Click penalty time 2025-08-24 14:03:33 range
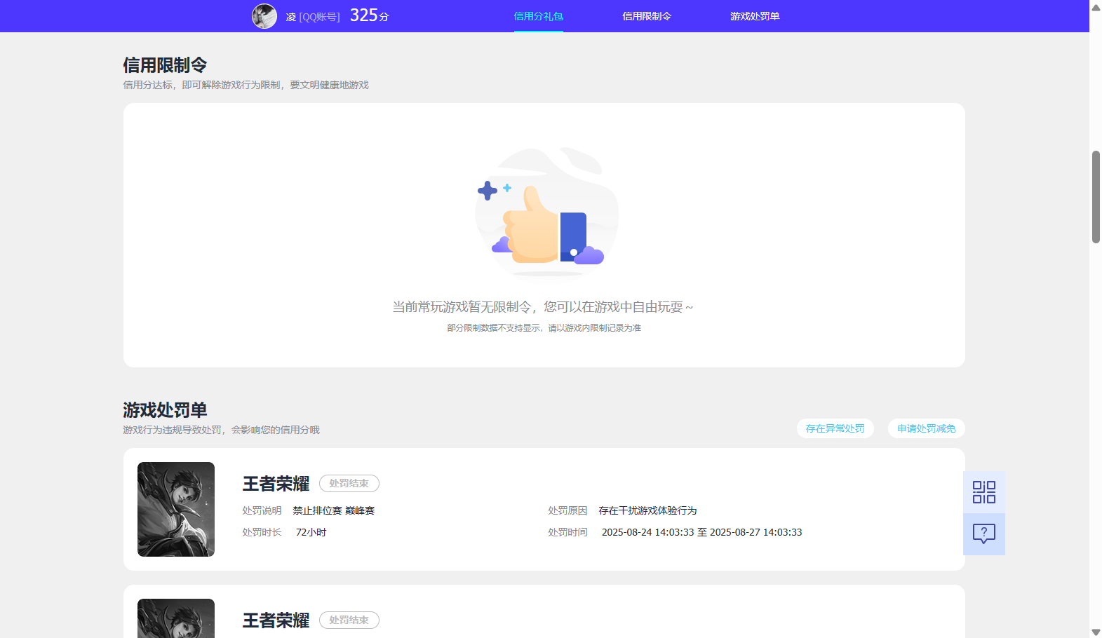1102x638 pixels. [701, 532]
